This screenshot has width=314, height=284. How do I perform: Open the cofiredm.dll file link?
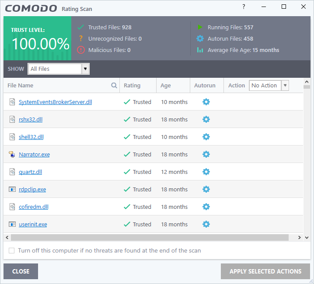pos(33,207)
